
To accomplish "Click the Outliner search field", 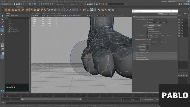I will [x=18, y=18].
